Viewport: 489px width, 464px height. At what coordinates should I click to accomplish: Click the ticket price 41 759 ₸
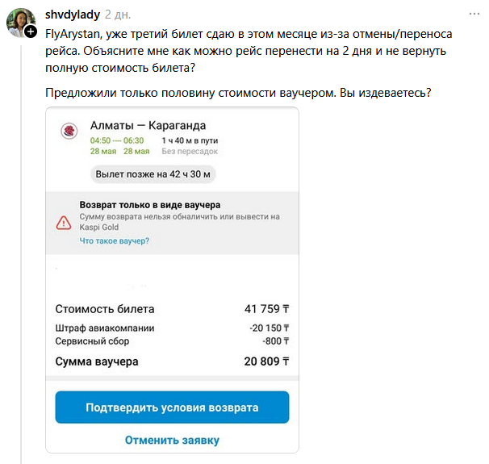pyautogui.click(x=266, y=309)
